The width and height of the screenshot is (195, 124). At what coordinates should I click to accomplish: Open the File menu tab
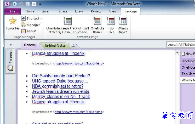[x=12, y=11]
